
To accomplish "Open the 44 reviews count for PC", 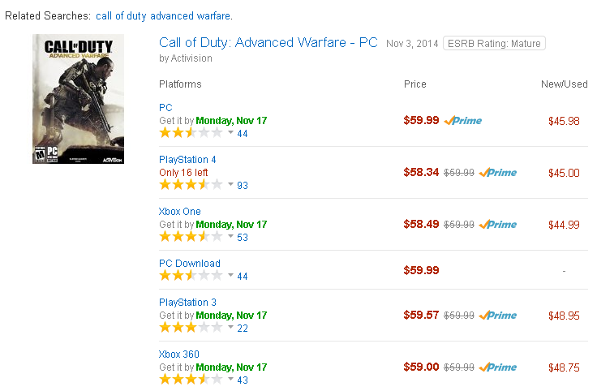I will tap(243, 134).
